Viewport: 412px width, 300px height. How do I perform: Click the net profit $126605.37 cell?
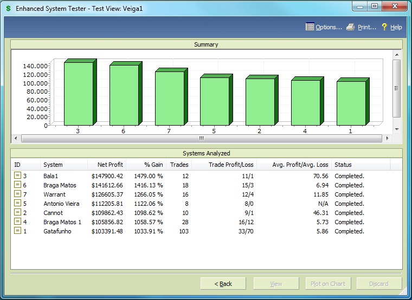tap(107, 194)
